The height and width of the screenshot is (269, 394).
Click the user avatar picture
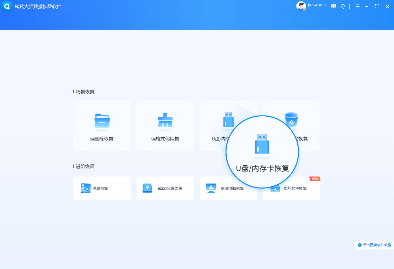[x=301, y=6]
